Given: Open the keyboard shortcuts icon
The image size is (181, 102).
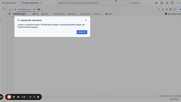Looking at the screenshot, I should (171, 9).
